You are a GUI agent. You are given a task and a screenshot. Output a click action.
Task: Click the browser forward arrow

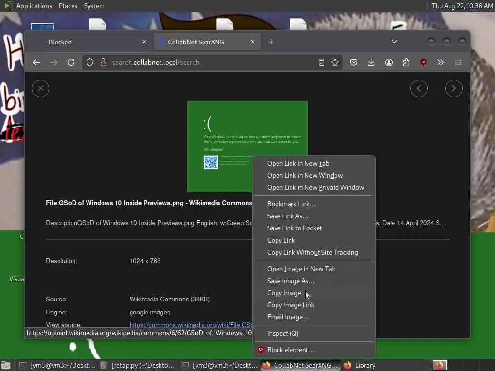tap(54, 62)
